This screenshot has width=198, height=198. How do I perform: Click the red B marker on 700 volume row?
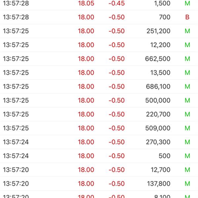(187, 17)
